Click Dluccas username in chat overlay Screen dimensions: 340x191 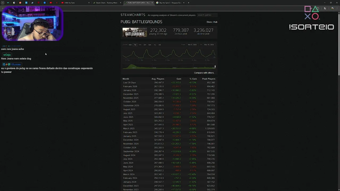(x=16, y=64)
